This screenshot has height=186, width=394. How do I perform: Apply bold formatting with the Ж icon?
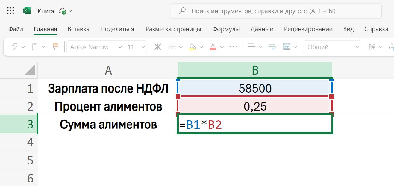click(x=158, y=47)
